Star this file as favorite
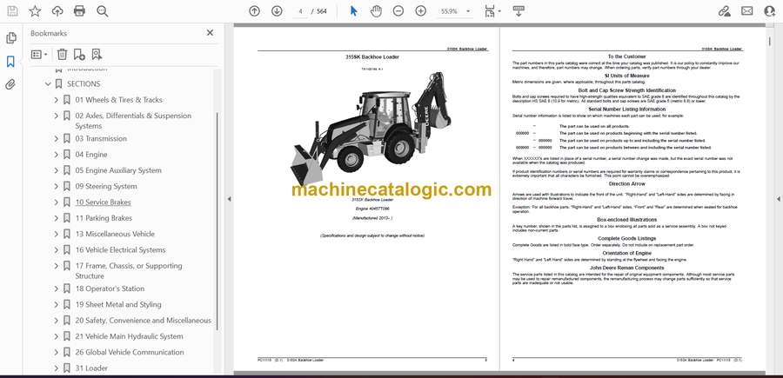 (35, 11)
